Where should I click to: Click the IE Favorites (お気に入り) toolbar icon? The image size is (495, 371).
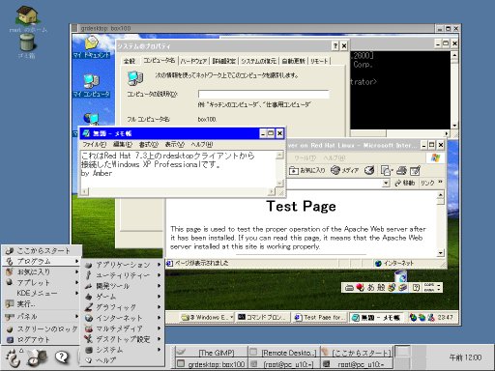coord(307,170)
